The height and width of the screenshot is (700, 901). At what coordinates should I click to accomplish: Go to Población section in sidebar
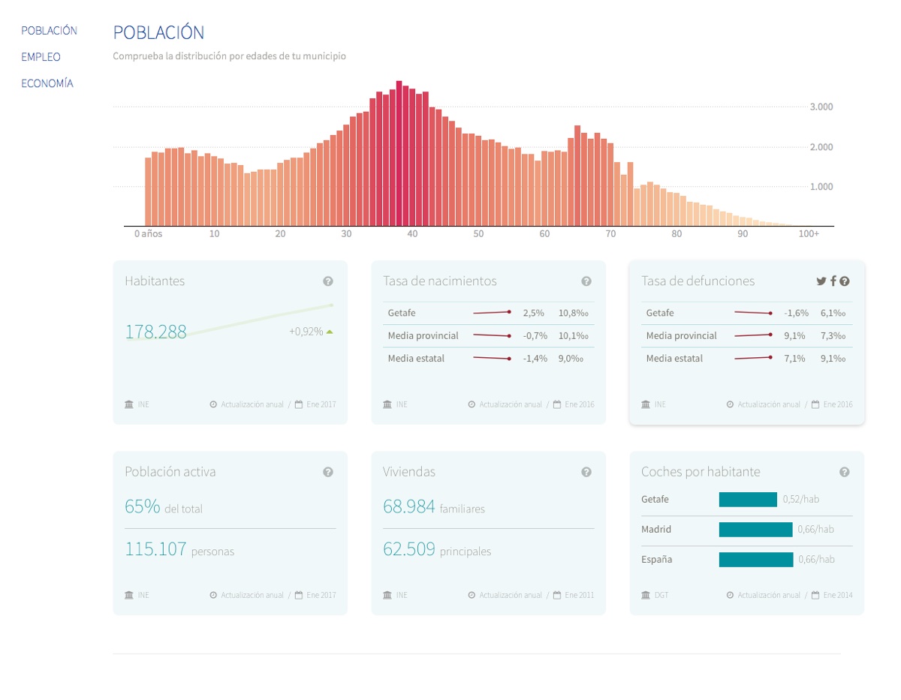pos(49,31)
